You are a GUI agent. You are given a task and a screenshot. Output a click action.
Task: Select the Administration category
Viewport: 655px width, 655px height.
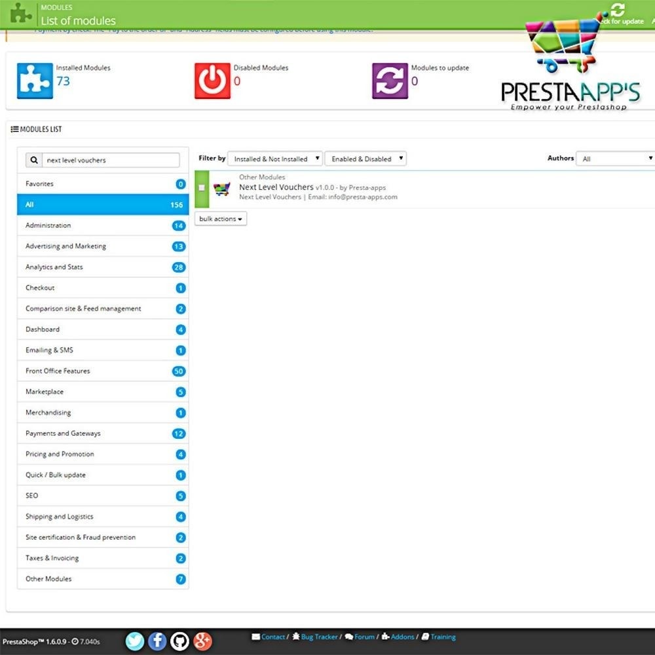pyautogui.click(x=103, y=225)
